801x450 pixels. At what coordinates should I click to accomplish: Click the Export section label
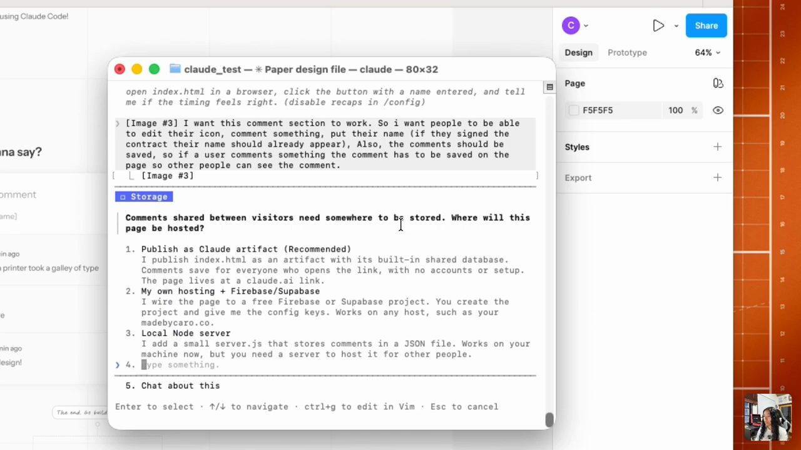(x=578, y=177)
